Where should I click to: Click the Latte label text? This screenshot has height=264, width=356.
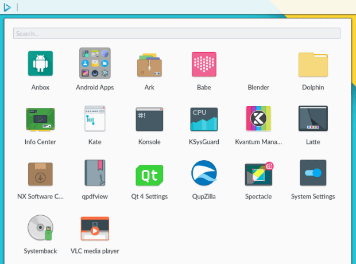[313, 142]
